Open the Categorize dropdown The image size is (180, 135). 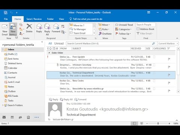[x=123, y=29]
